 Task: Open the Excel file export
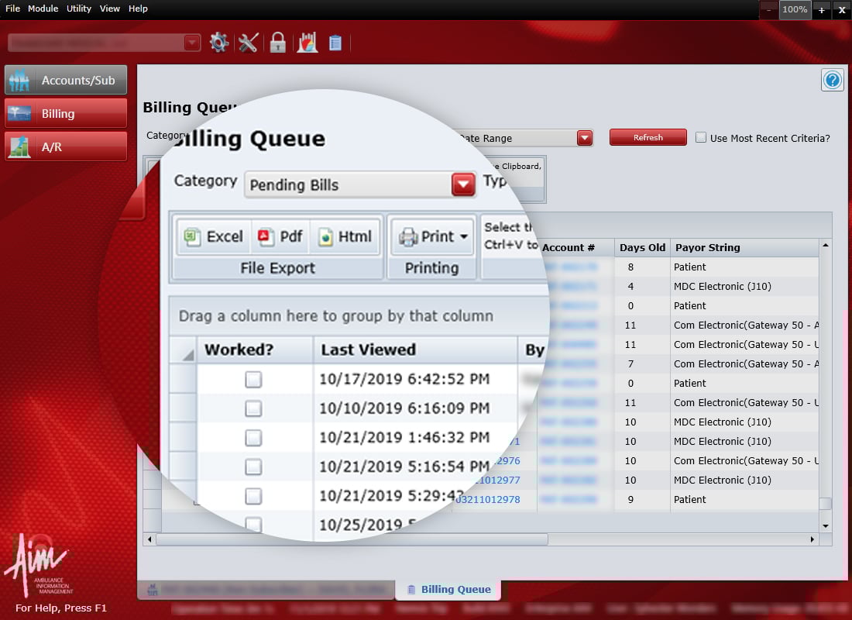[x=212, y=237]
